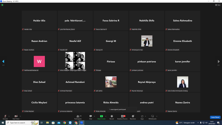222x125 pixels.
Task: Open the system volume control
Action: pyautogui.click(x=206, y=123)
